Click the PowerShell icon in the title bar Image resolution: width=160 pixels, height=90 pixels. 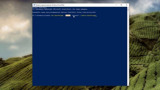coord(34,5)
